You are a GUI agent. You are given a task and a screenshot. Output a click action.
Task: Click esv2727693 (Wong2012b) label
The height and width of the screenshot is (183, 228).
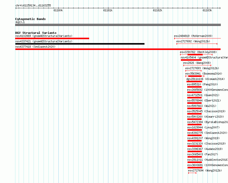pos(202,68)
